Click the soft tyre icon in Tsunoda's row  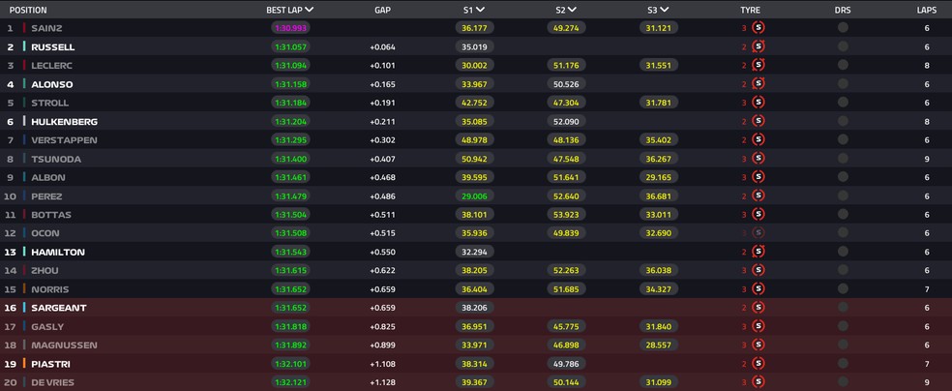coord(759,159)
